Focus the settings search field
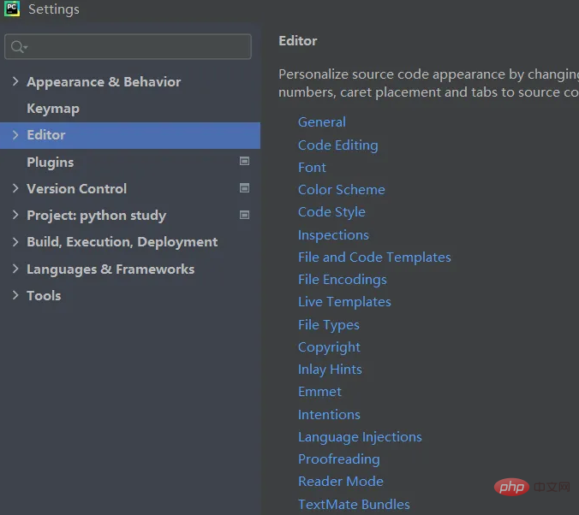 [137, 47]
